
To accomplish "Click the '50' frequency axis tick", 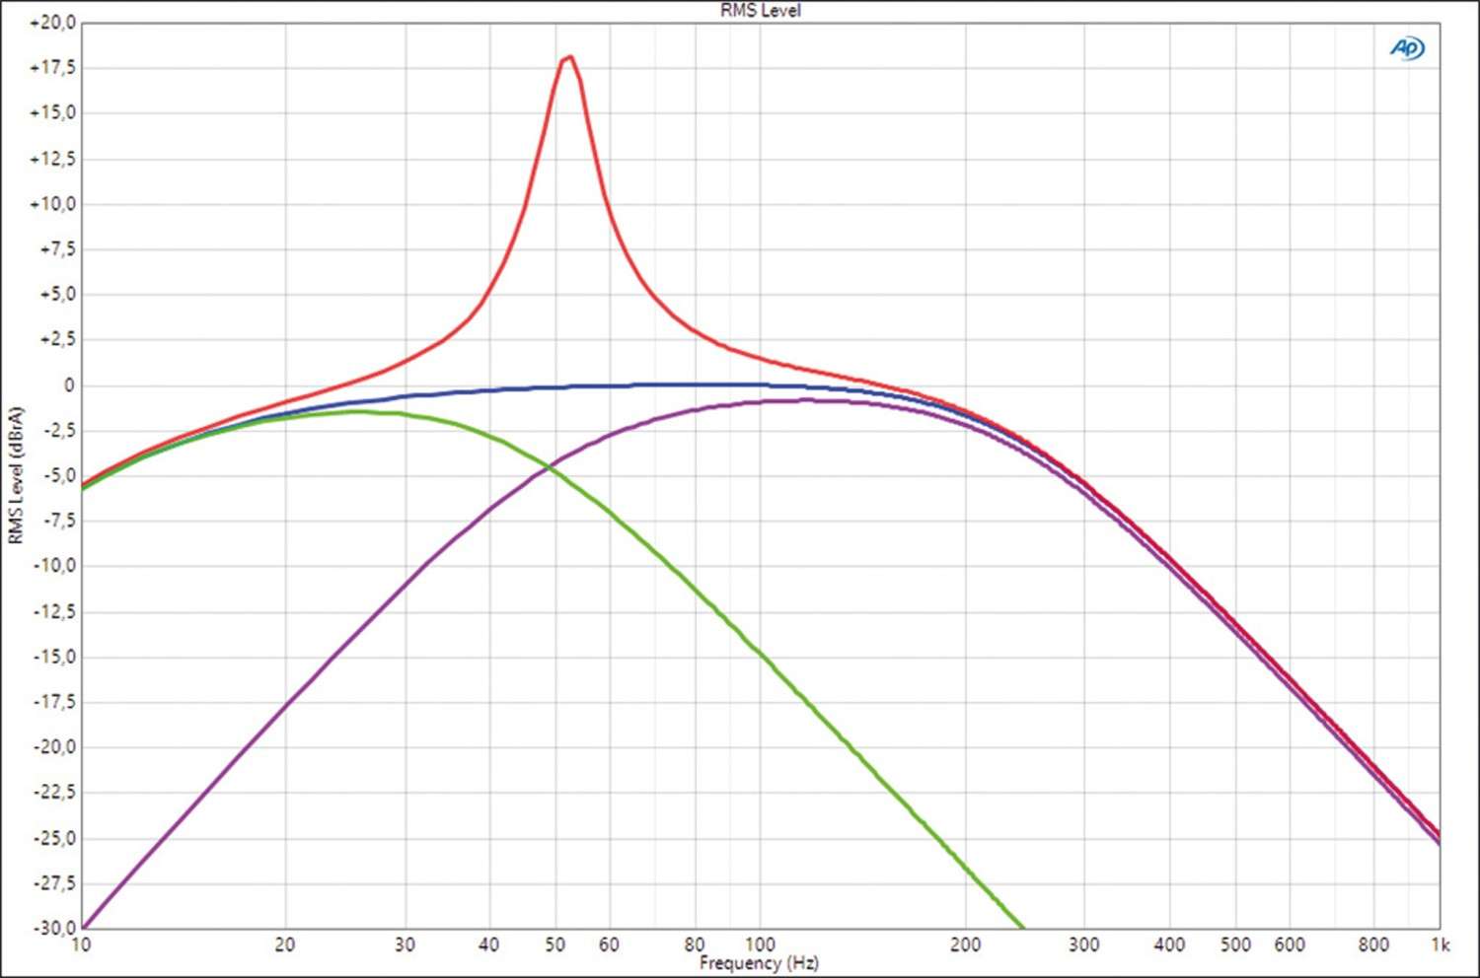I will coord(555,945).
